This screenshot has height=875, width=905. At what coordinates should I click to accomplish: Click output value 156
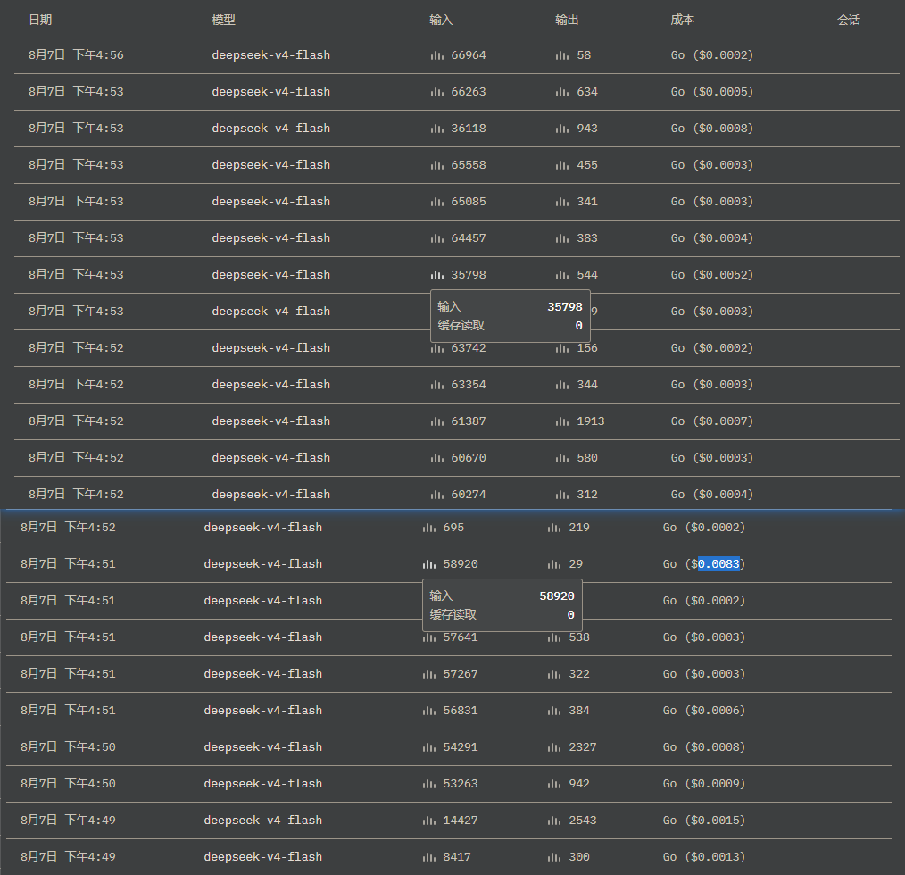[587, 348]
